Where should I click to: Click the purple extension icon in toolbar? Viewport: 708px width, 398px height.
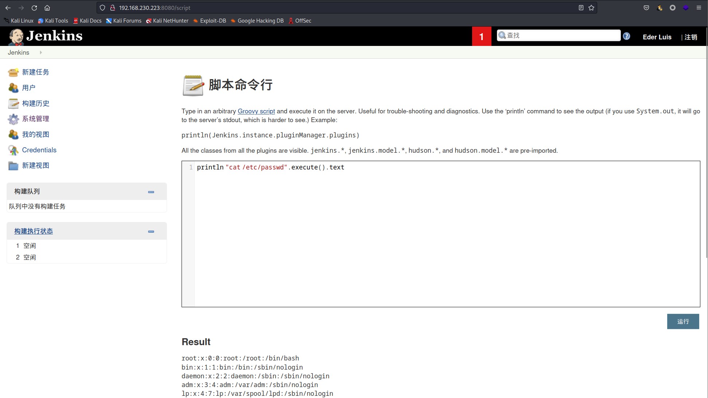686,8
